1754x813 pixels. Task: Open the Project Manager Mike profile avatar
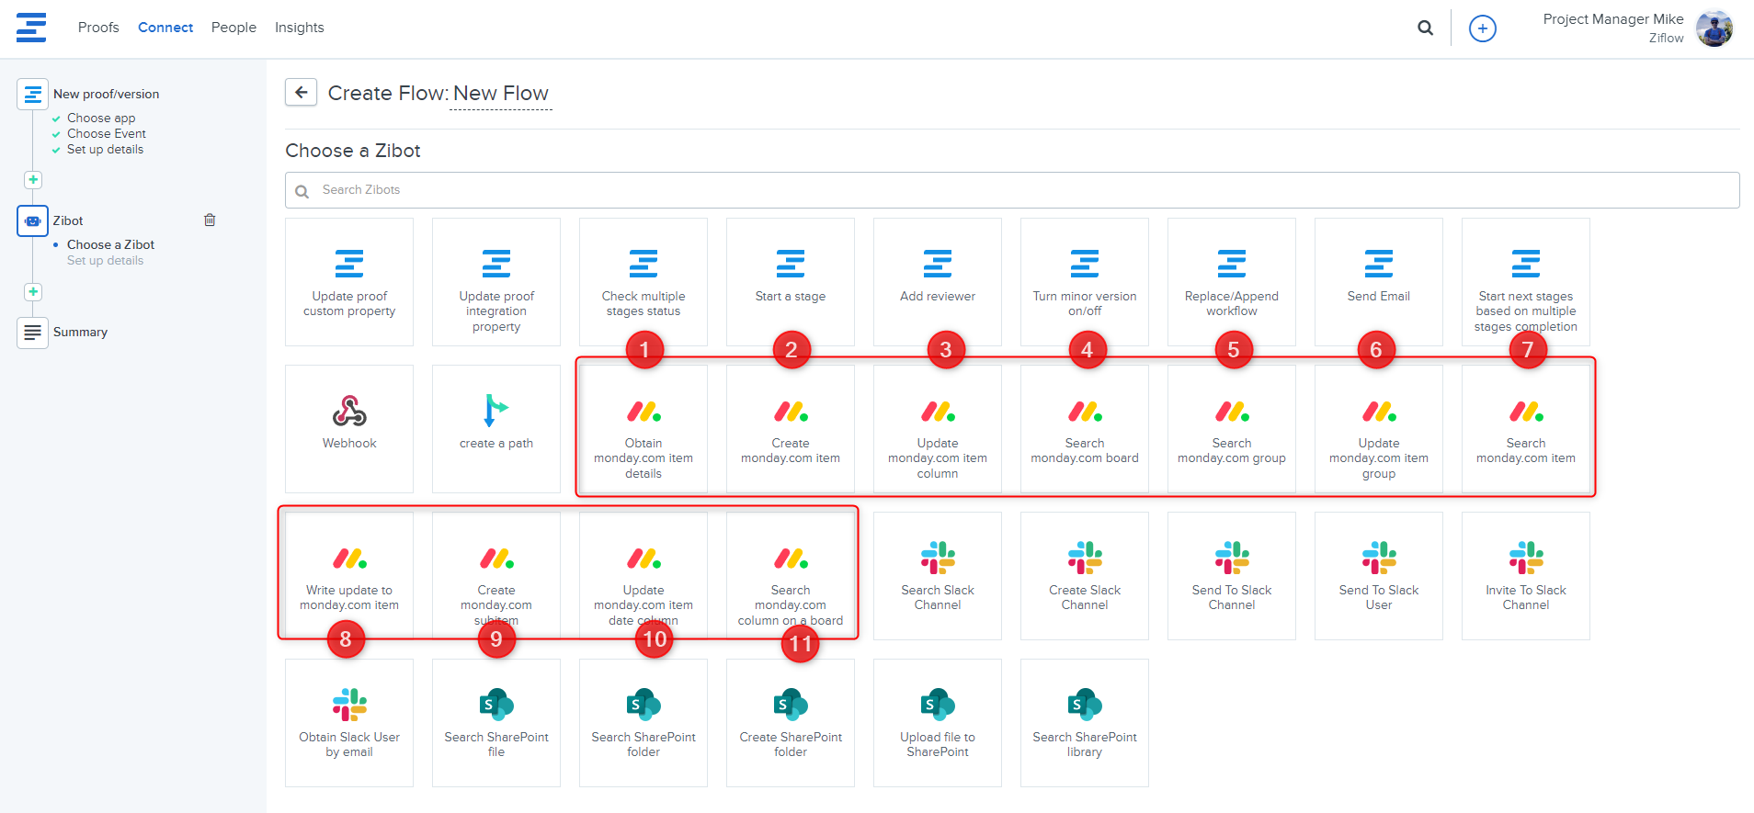tap(1714, 28)
